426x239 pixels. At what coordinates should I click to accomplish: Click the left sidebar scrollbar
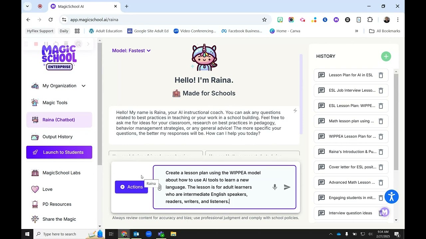click(x=100, y=104)
